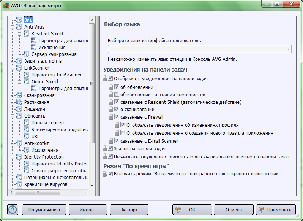Click the padlock beside 'связанные с Firewall'
This screenshot has height=221, width=303.
click(111, 117)
